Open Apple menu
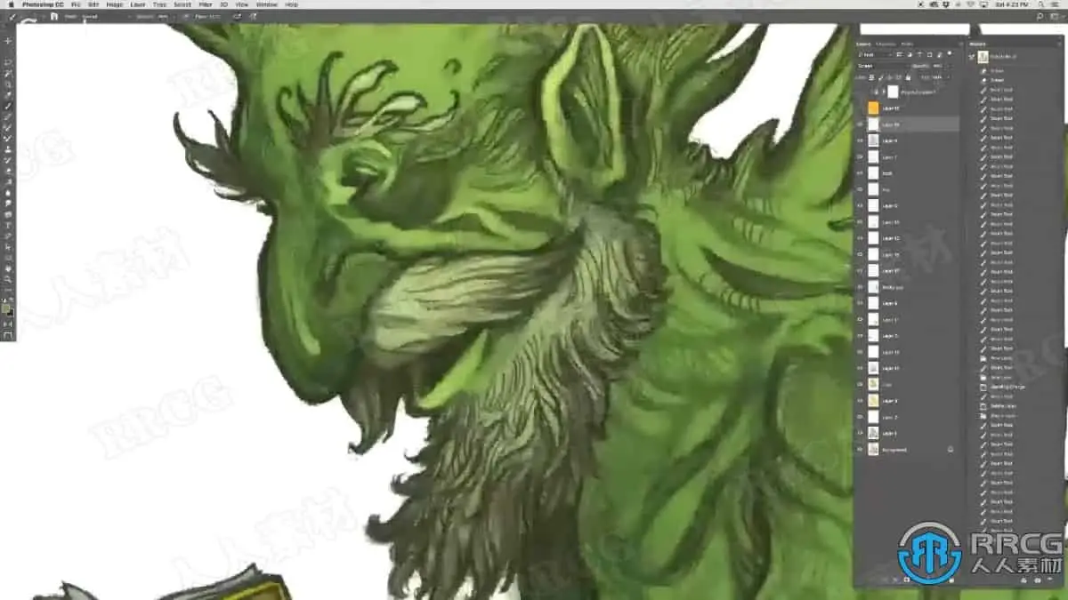 pyautogui.click(x=10, y=4)
